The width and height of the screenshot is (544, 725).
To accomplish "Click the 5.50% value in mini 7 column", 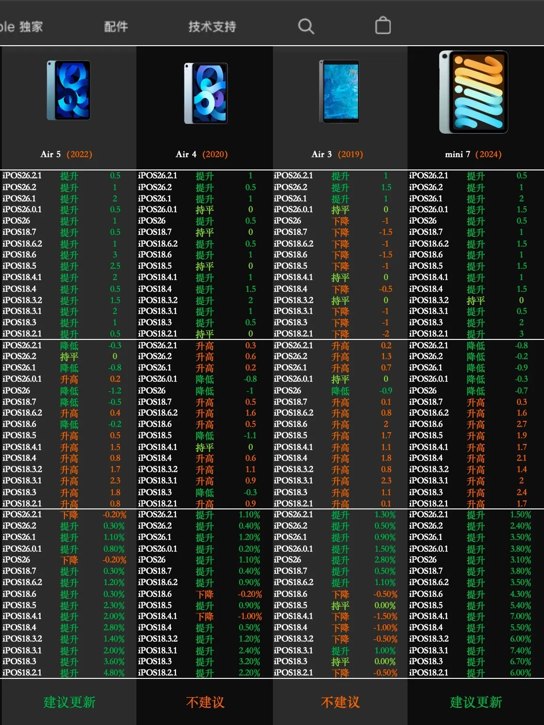I will point(520,628).
